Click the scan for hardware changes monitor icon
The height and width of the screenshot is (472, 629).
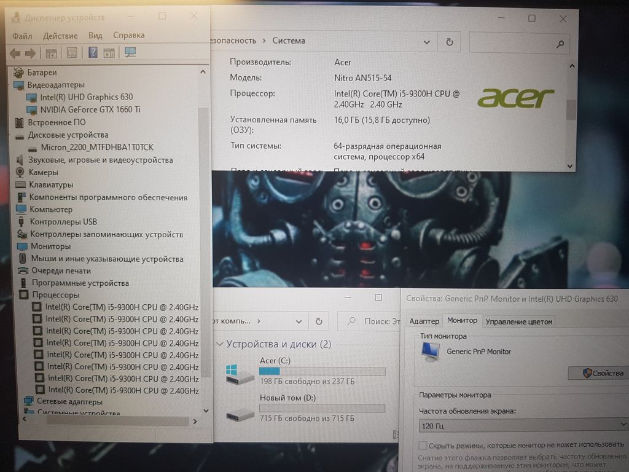(130, 53)
